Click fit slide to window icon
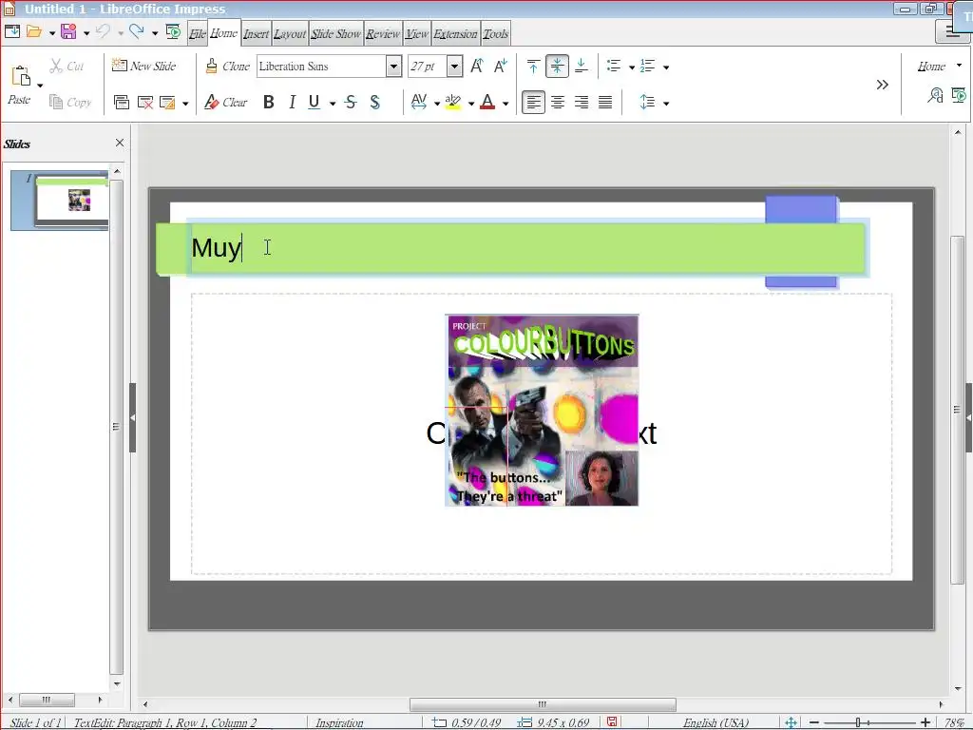 (791, 722)
